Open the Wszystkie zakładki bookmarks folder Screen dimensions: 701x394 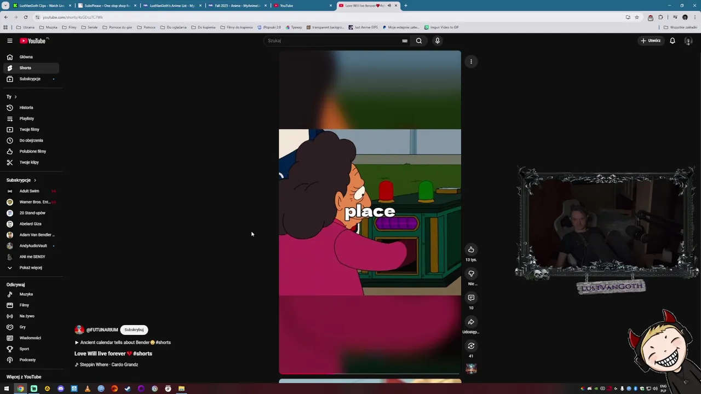pyautogui.click(x=680, y=27)
